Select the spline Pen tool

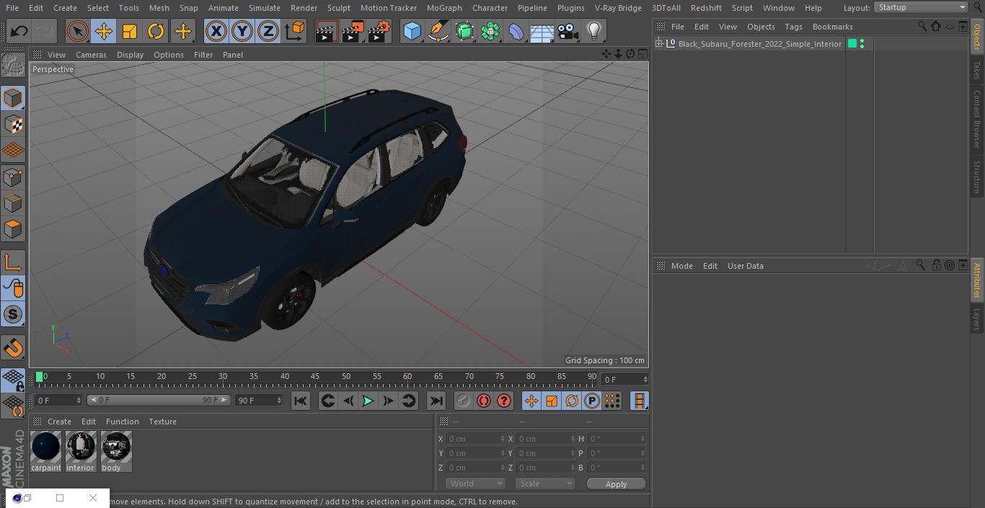coord(438,31)
